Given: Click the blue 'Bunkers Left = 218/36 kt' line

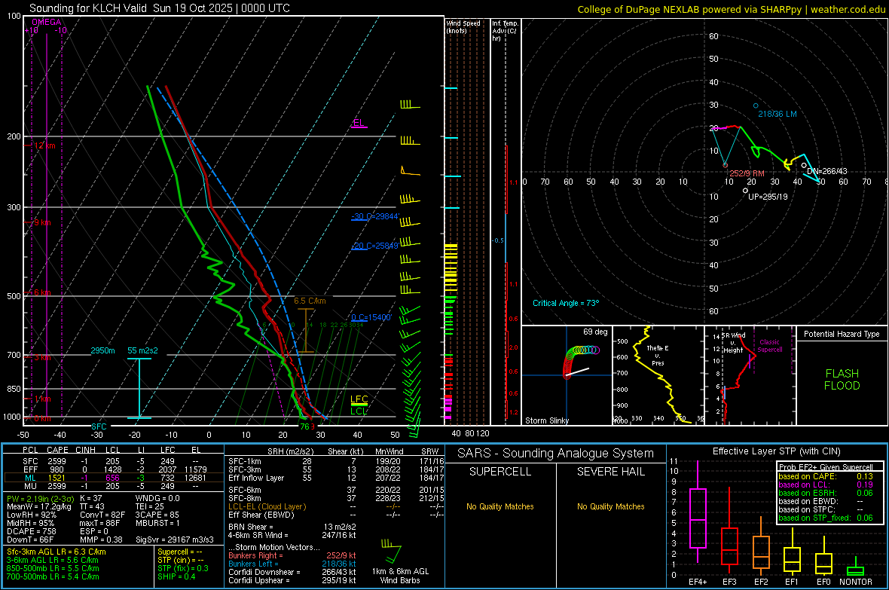Looking at the screenshot, I should pos(292,564).
